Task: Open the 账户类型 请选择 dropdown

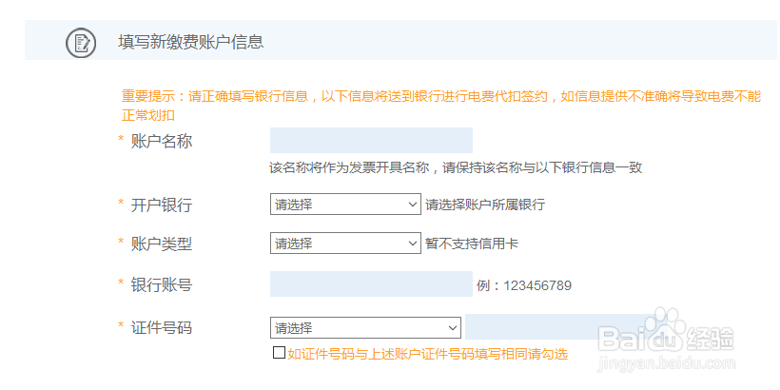Action: click(345, 244)
